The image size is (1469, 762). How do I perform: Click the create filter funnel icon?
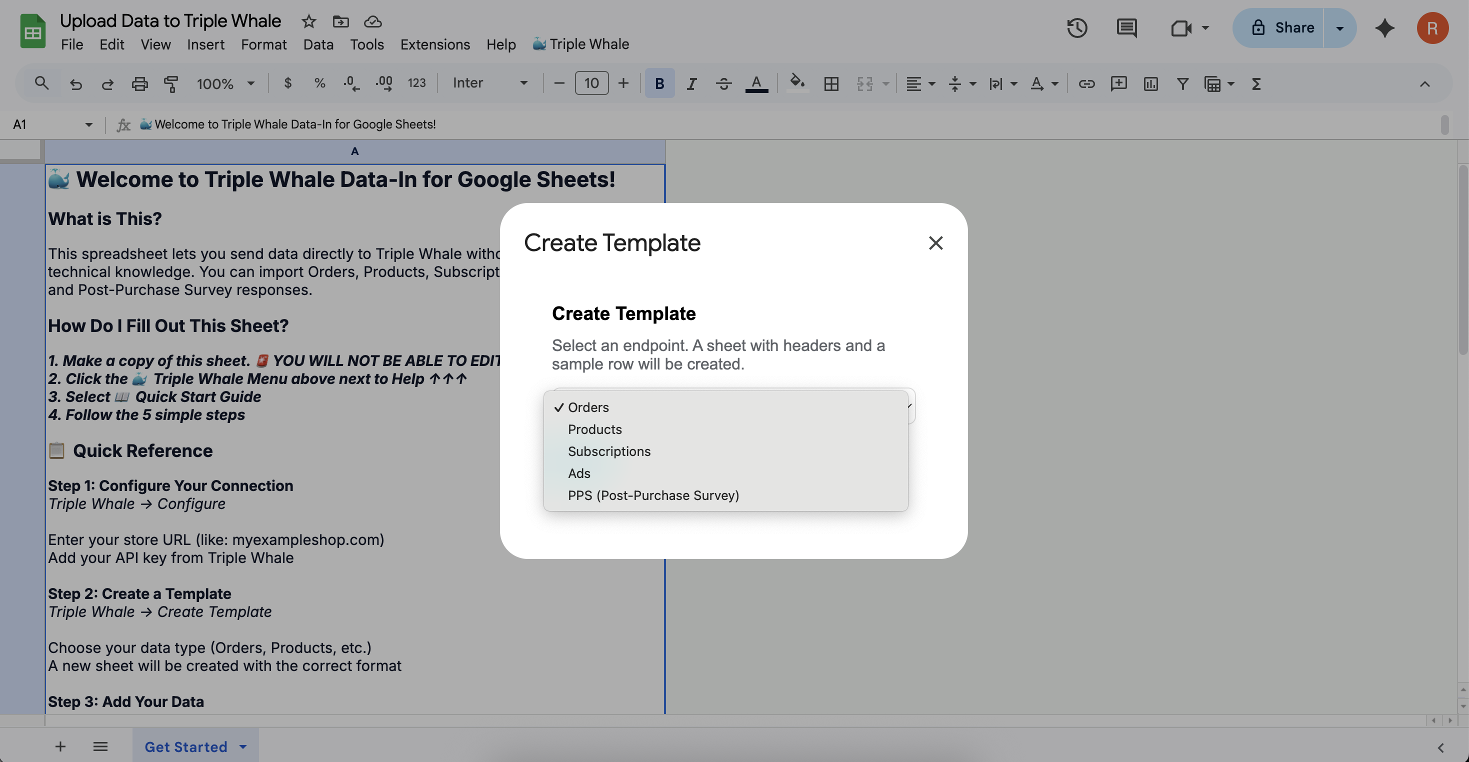1182,84
